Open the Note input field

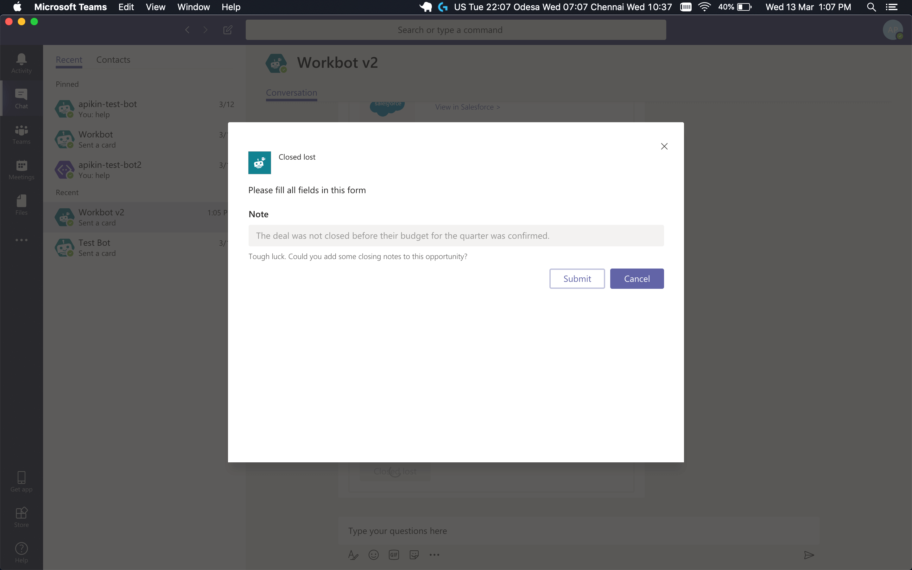click(456, 235)
